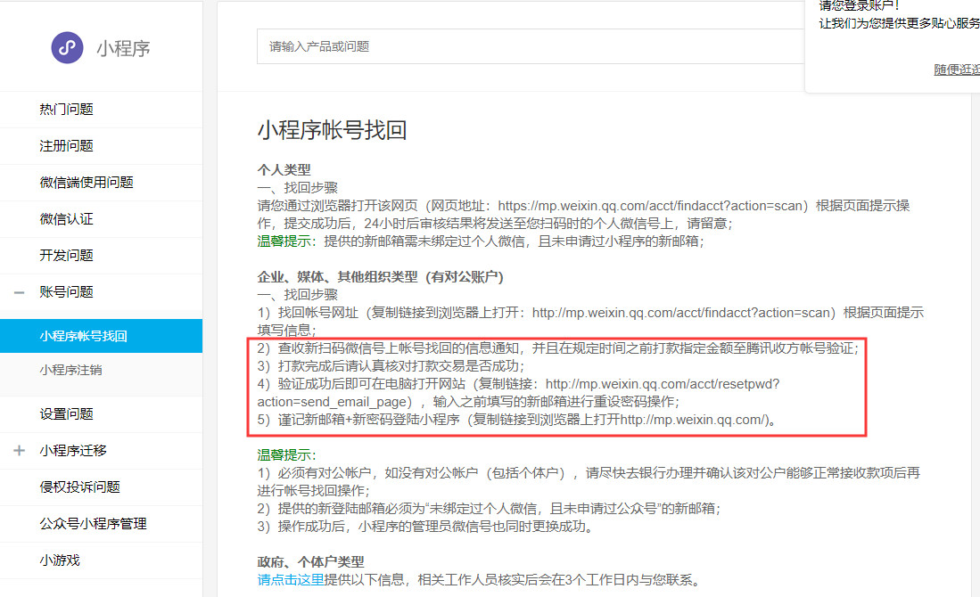980x597 pixels.
Task: Open the 热门问题 menu item
Action: tap(66, 110)
